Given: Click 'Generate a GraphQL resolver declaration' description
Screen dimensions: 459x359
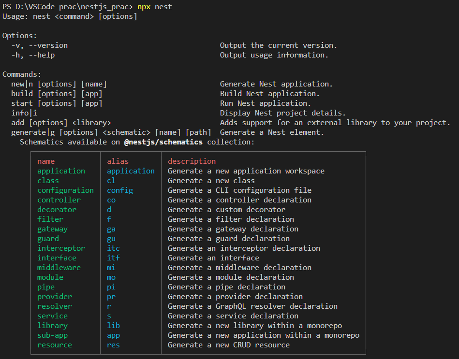Looking at the screenshot, I should coord(252,306).
